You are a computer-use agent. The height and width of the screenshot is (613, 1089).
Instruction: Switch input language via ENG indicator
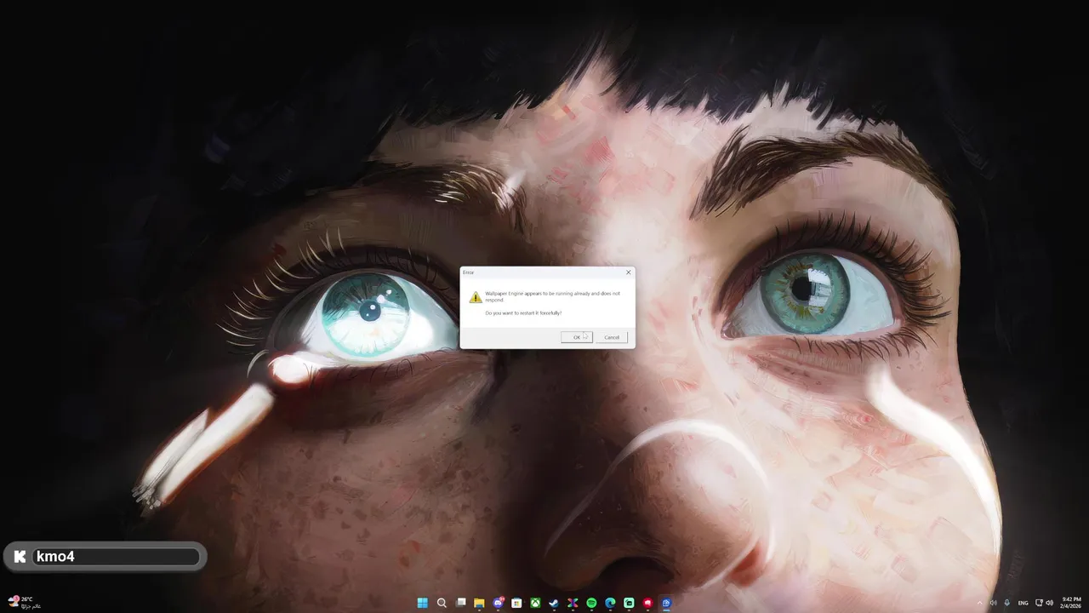point(1023,603)
